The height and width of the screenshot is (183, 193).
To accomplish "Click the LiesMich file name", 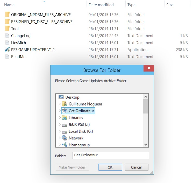I will 18,43.
